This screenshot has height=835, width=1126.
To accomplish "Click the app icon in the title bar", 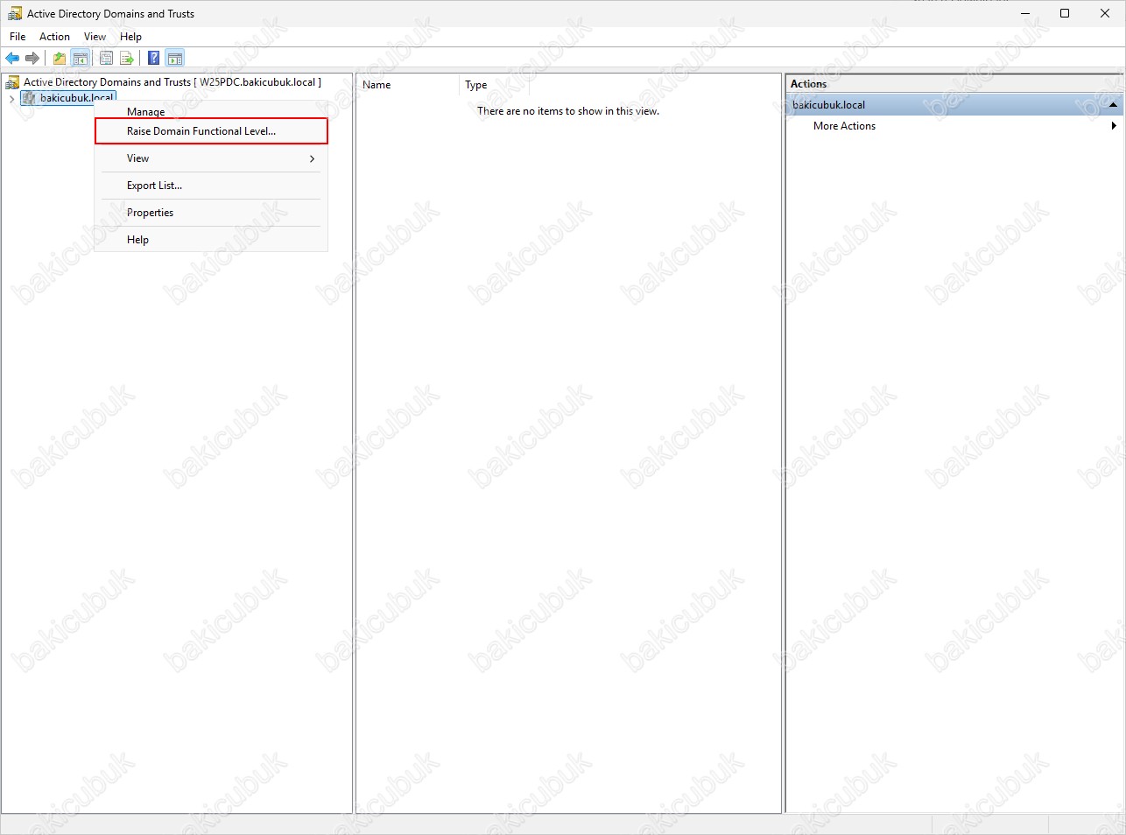I will click(15, 14).
